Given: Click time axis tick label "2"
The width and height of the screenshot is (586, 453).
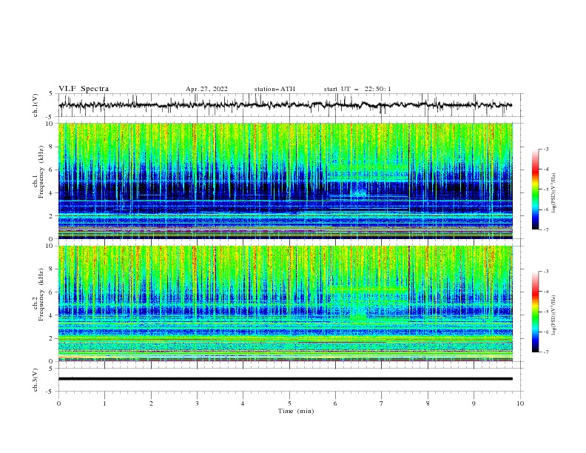Looking at the screenshot, I should click(151, 403).
